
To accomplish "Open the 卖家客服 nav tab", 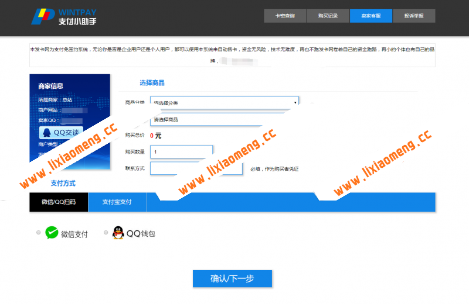I will coord(371,16).
